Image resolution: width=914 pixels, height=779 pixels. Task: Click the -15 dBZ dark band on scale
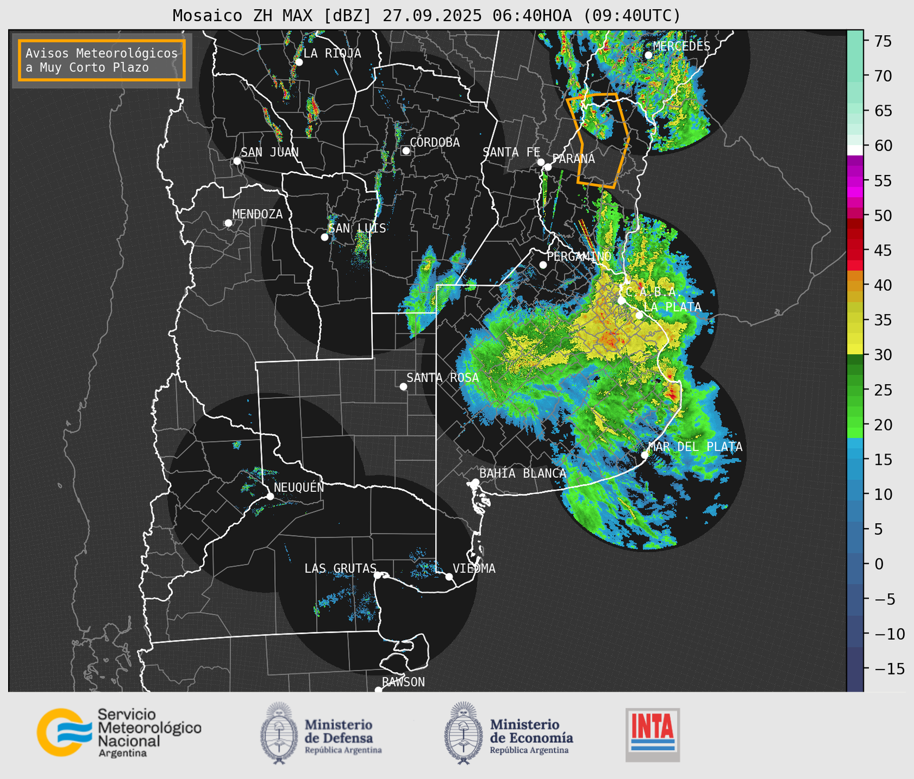pos(855,668)
